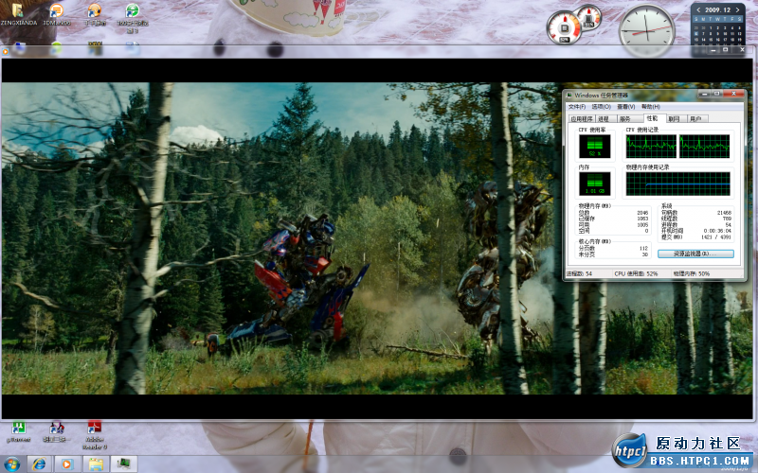This screenshot has width=758, height=473.
Task: Click the memory meter showing 1.01 GB
Action: (x=595, y=184)
